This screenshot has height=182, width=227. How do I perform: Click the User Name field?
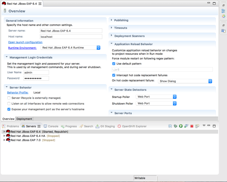(x=36, y=72)
